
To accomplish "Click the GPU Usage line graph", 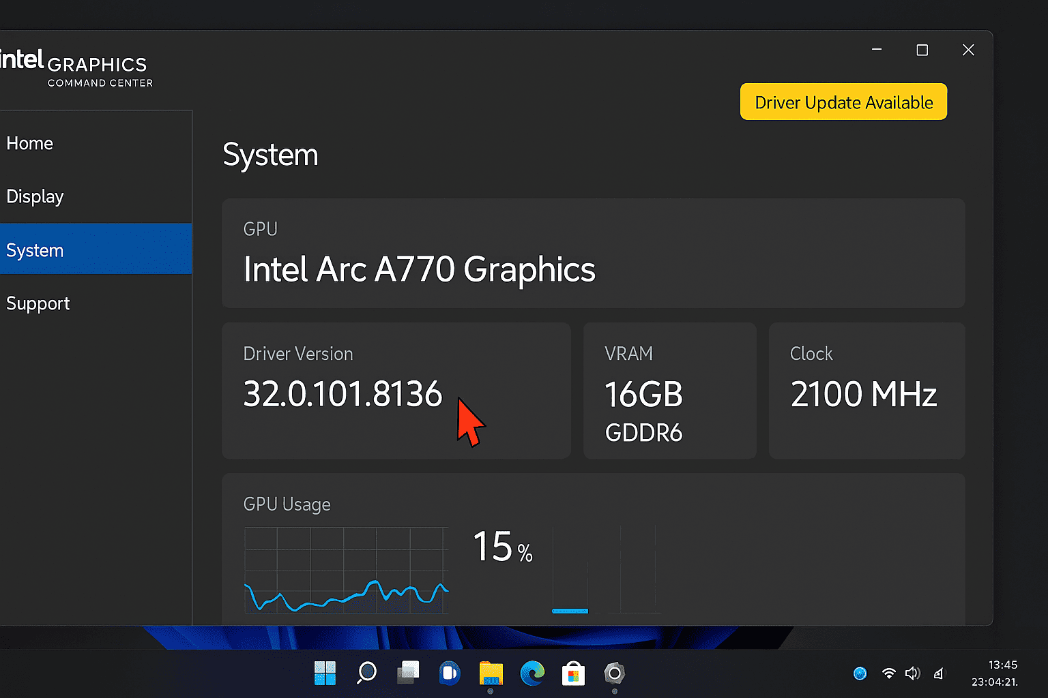I will 347,570.
